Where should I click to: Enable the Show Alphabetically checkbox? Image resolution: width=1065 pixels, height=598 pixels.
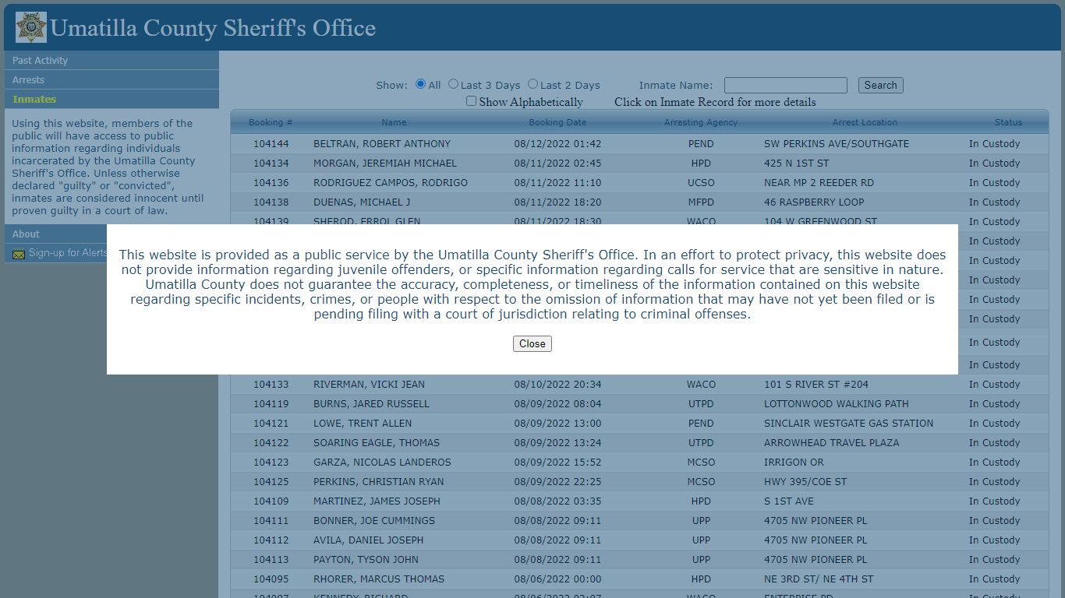point(471,101)
